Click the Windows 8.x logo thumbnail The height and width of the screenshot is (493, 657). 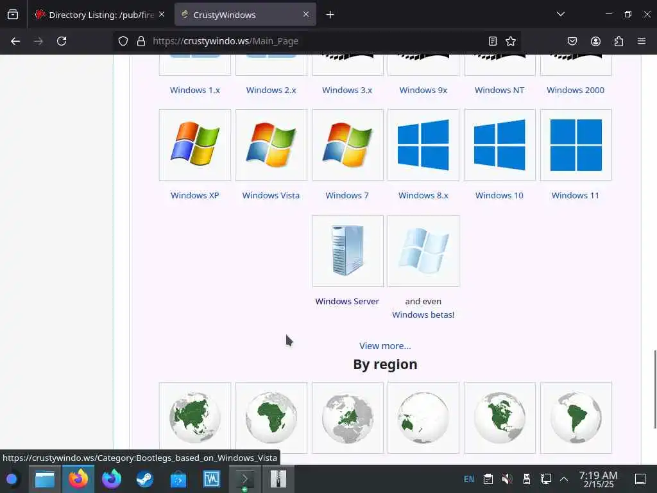(x=423, y=145)
